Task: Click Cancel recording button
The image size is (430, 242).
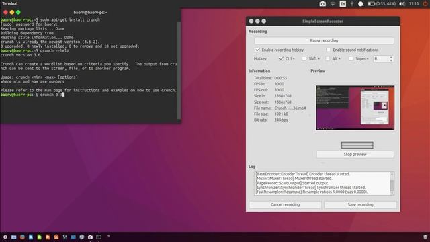Action: 285,204
